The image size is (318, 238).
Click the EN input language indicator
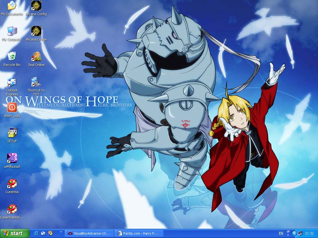pyautogui.click(x=281, y=233)
